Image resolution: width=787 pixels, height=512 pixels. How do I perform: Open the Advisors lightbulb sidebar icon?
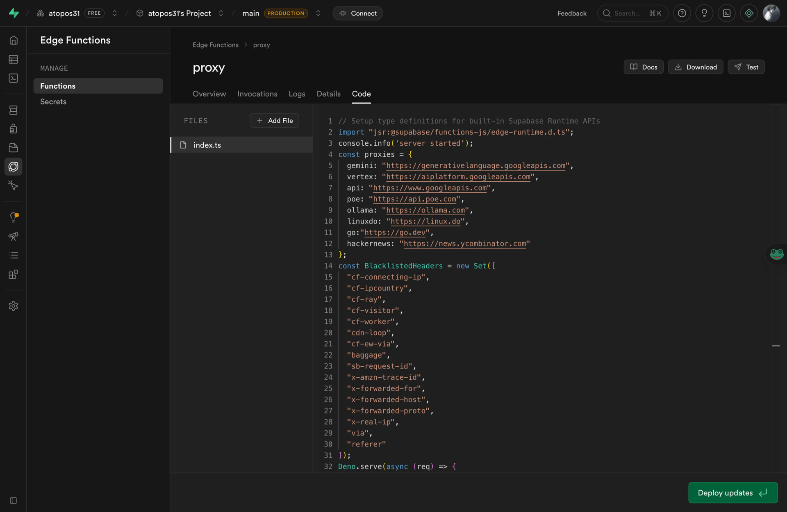point(14,217)
